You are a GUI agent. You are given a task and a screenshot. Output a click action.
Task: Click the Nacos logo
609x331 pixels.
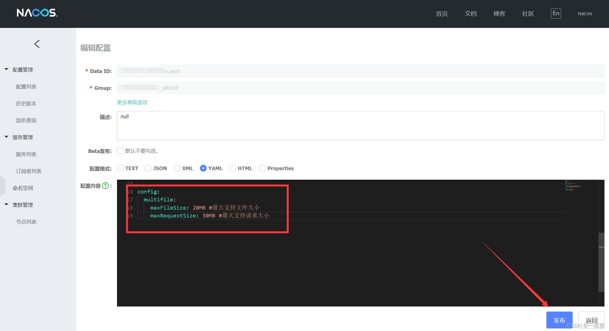click(37, 13)
